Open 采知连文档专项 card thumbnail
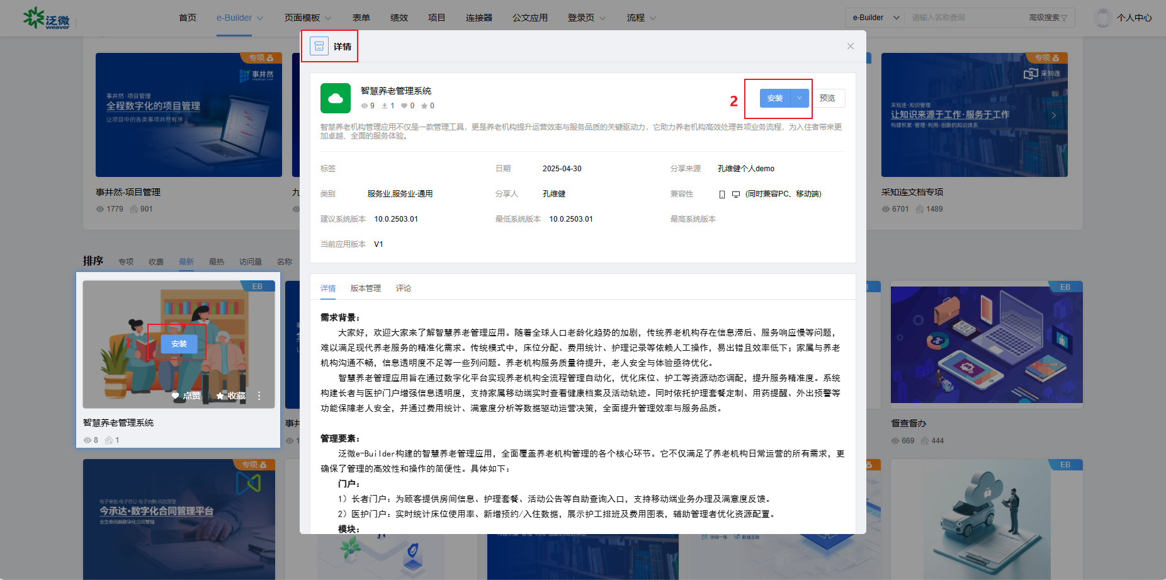The height and width of the screenshot is (580, 1166). click(975, 115)
